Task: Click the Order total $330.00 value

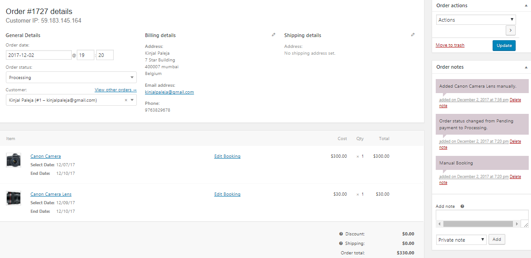Action: pyautogui.click(x=405, y=253)
